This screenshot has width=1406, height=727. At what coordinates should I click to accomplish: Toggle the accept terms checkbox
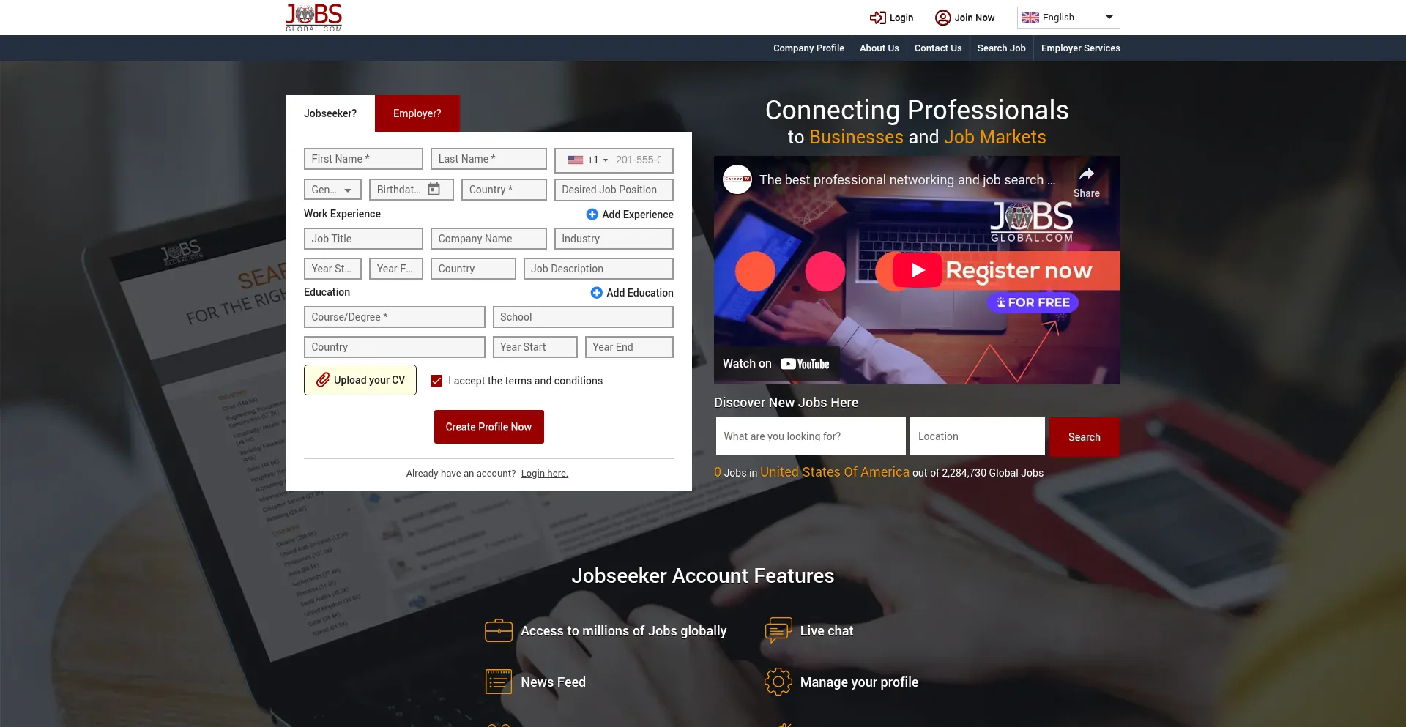coord(436,381)
